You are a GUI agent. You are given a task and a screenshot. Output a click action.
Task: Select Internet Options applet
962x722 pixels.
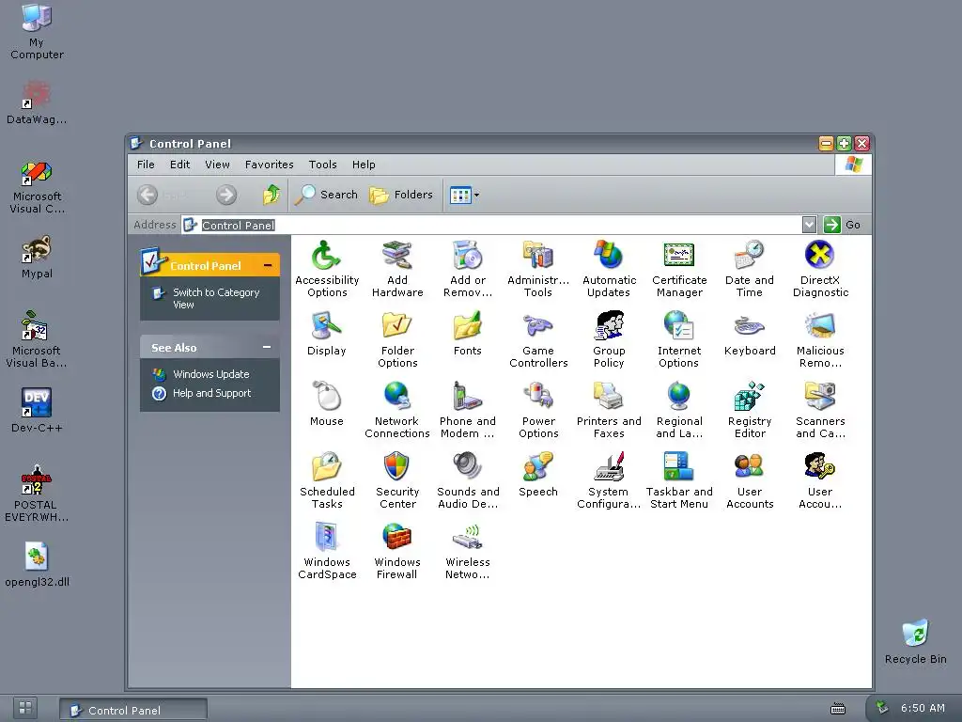click(678, 339)
